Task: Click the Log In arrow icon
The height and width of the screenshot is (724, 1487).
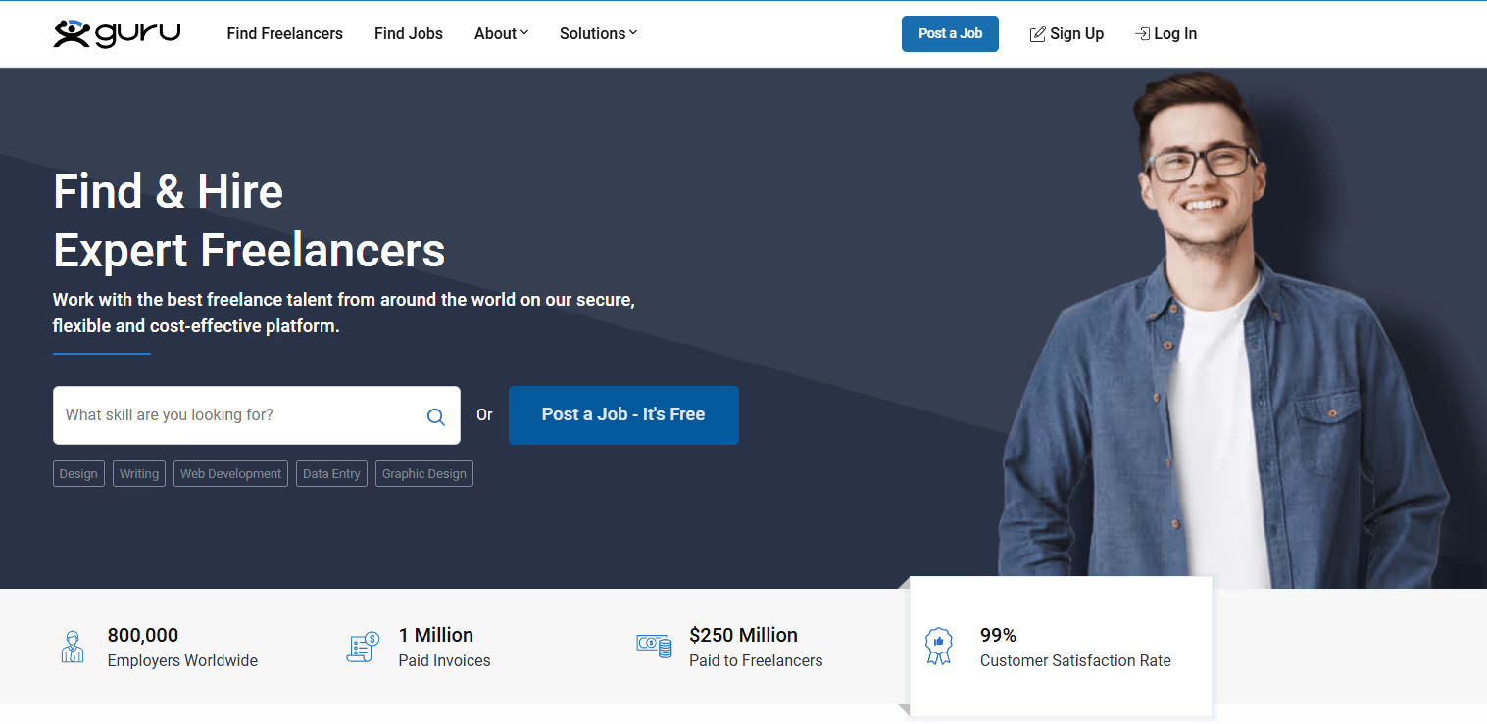Action: click(x=1142, y=33)
